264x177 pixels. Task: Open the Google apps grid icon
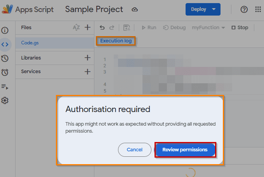258,9
